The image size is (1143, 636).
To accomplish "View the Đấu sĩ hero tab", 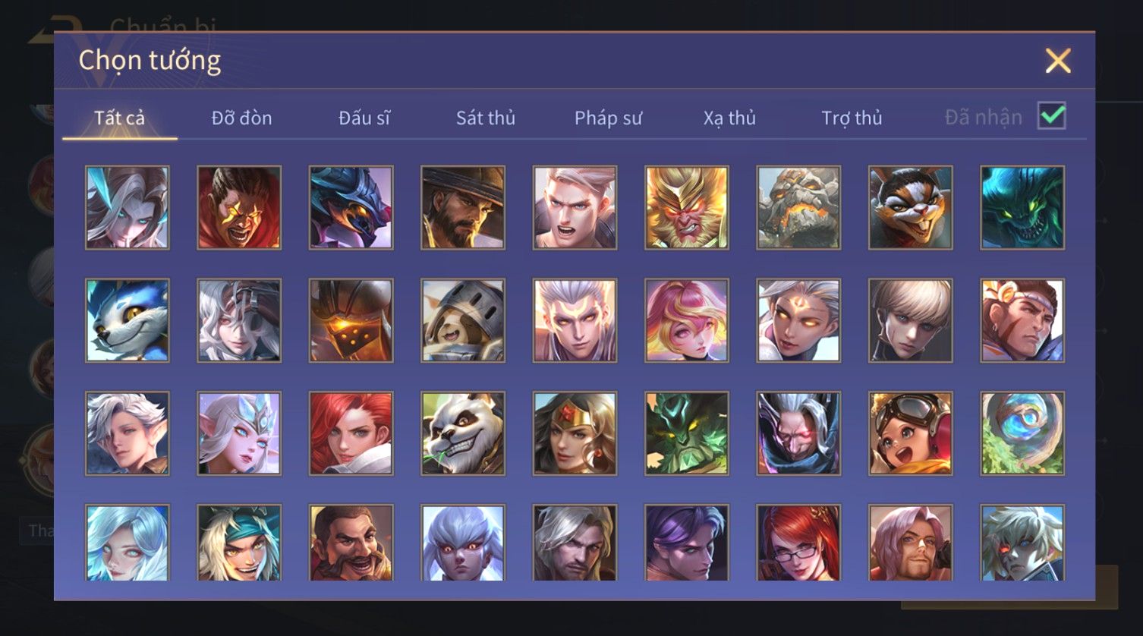I will 364,118.
